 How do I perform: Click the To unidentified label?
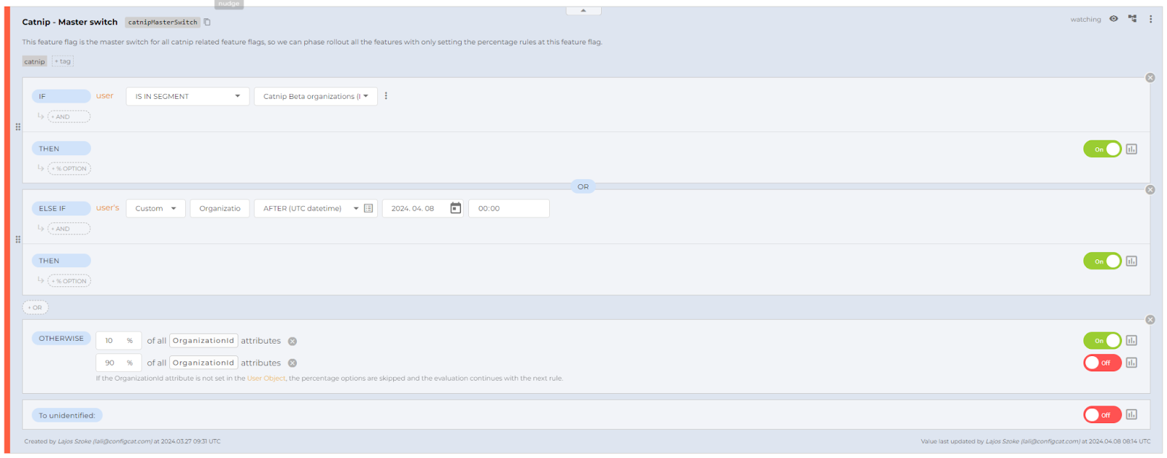click(x=67, y=416)
